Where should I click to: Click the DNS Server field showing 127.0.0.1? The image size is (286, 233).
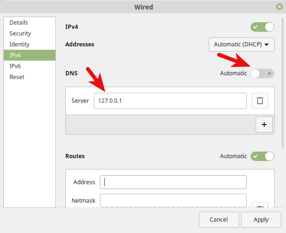pos(170,100)
